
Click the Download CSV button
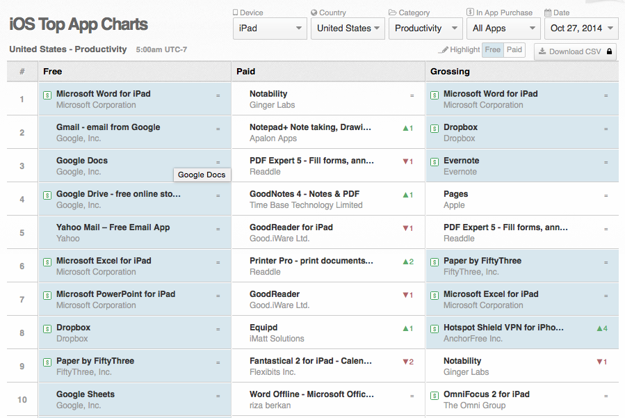click(x=575, y=51)
